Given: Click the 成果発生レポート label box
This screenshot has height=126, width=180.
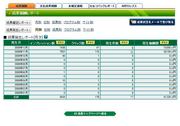Looking at the screenshot, I should tap(18, 30).
